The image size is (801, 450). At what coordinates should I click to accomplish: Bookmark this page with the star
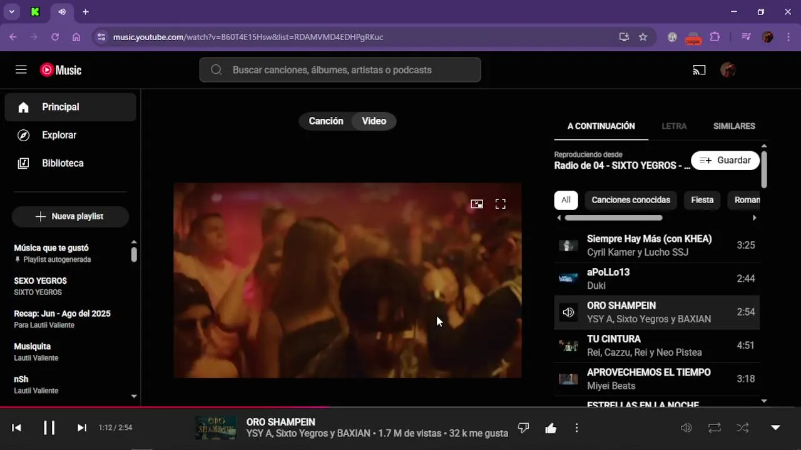point(643,37)
